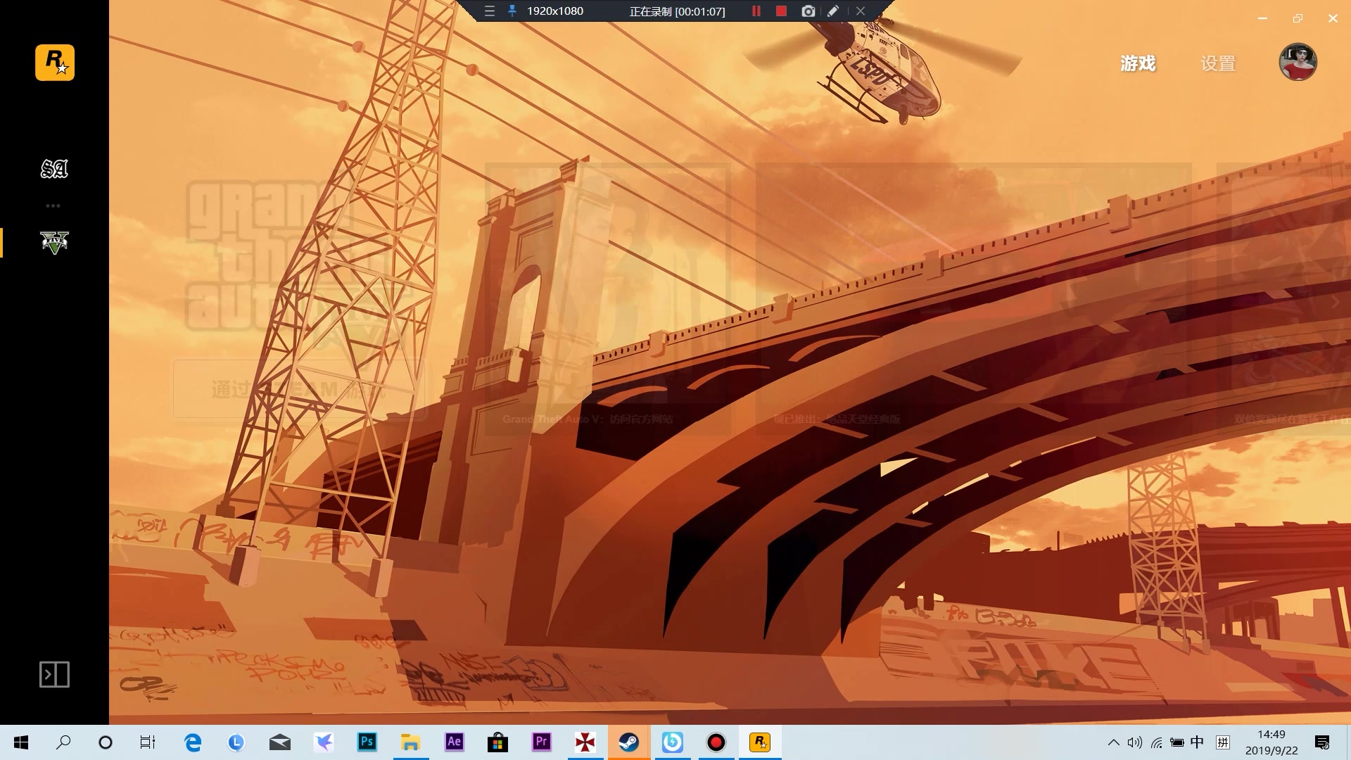1351x760 pixels.
Task: Toggle the 拼 IME mode indicator
Action: [1223, 742]
